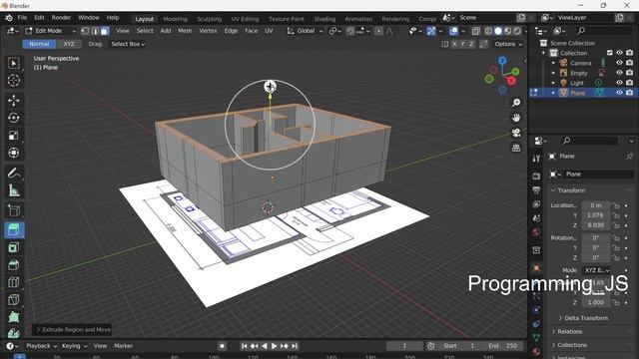Switch orthographic/perspective grid icon
Screen dimensions: 639x359
[516, 148]
